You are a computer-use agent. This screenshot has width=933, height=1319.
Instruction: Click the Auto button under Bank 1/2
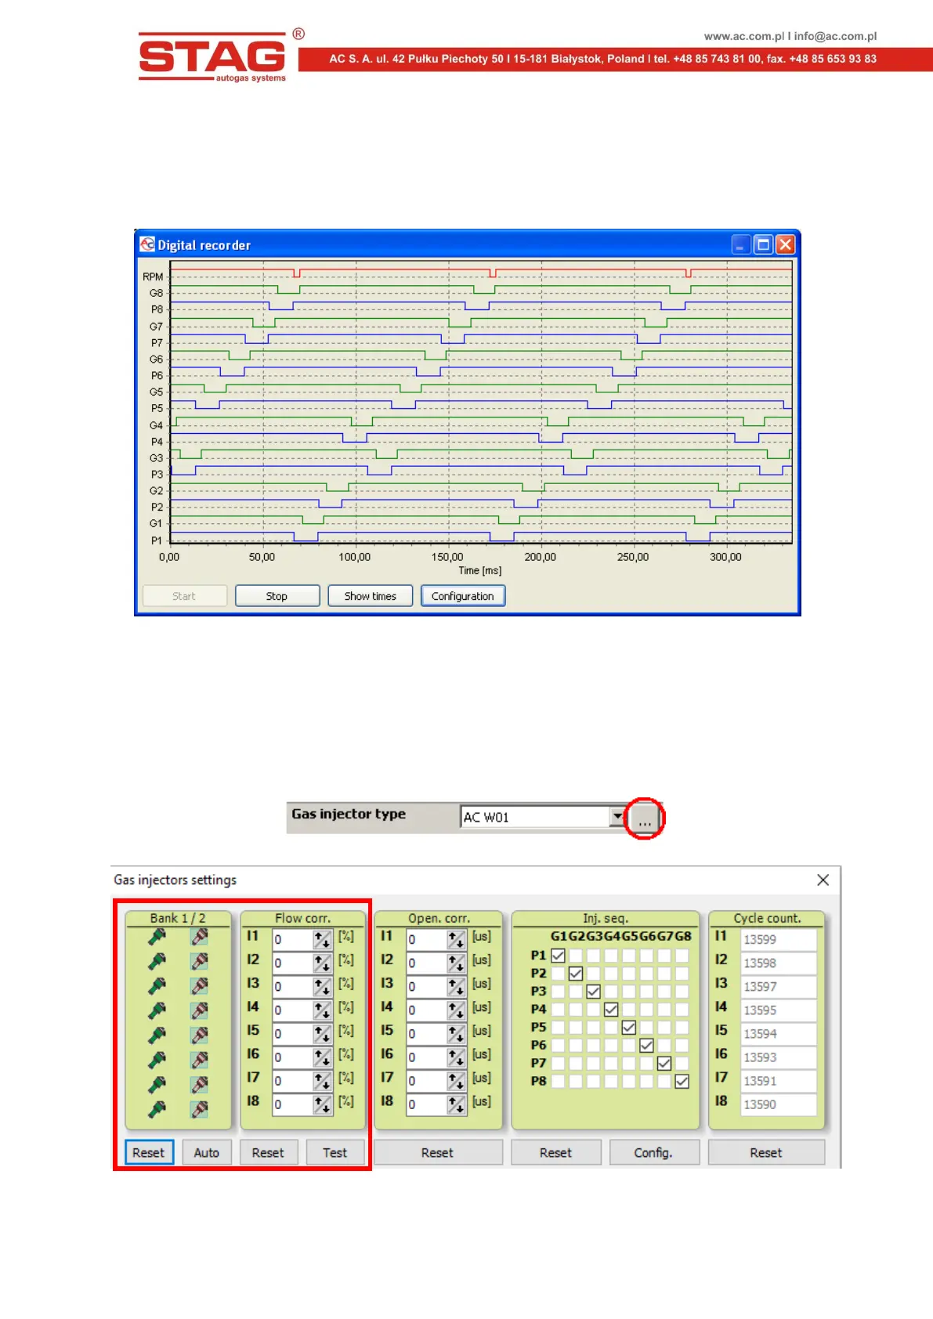point(206,1152)
